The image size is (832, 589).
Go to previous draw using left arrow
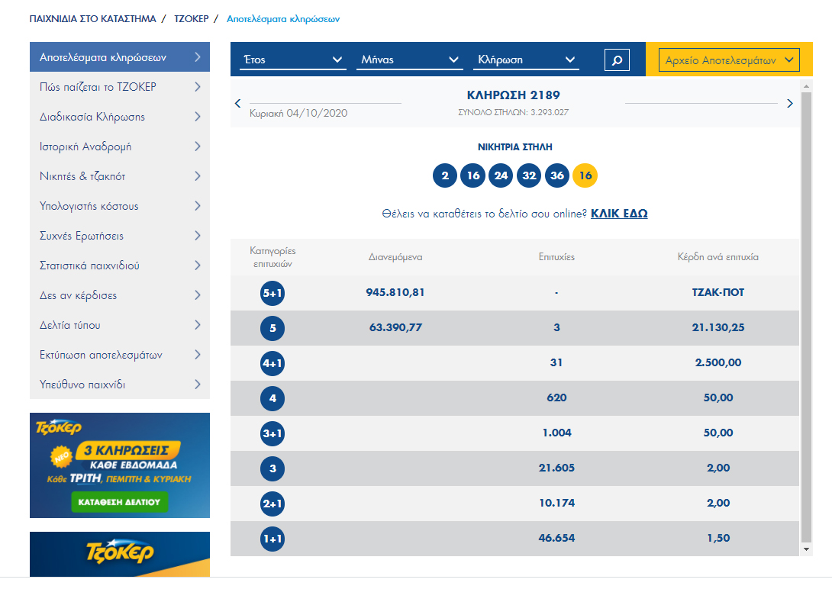tap(238, 103)
